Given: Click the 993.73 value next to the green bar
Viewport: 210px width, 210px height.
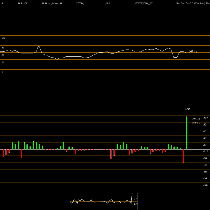Looking at the screenshot, I should point(196,119).
